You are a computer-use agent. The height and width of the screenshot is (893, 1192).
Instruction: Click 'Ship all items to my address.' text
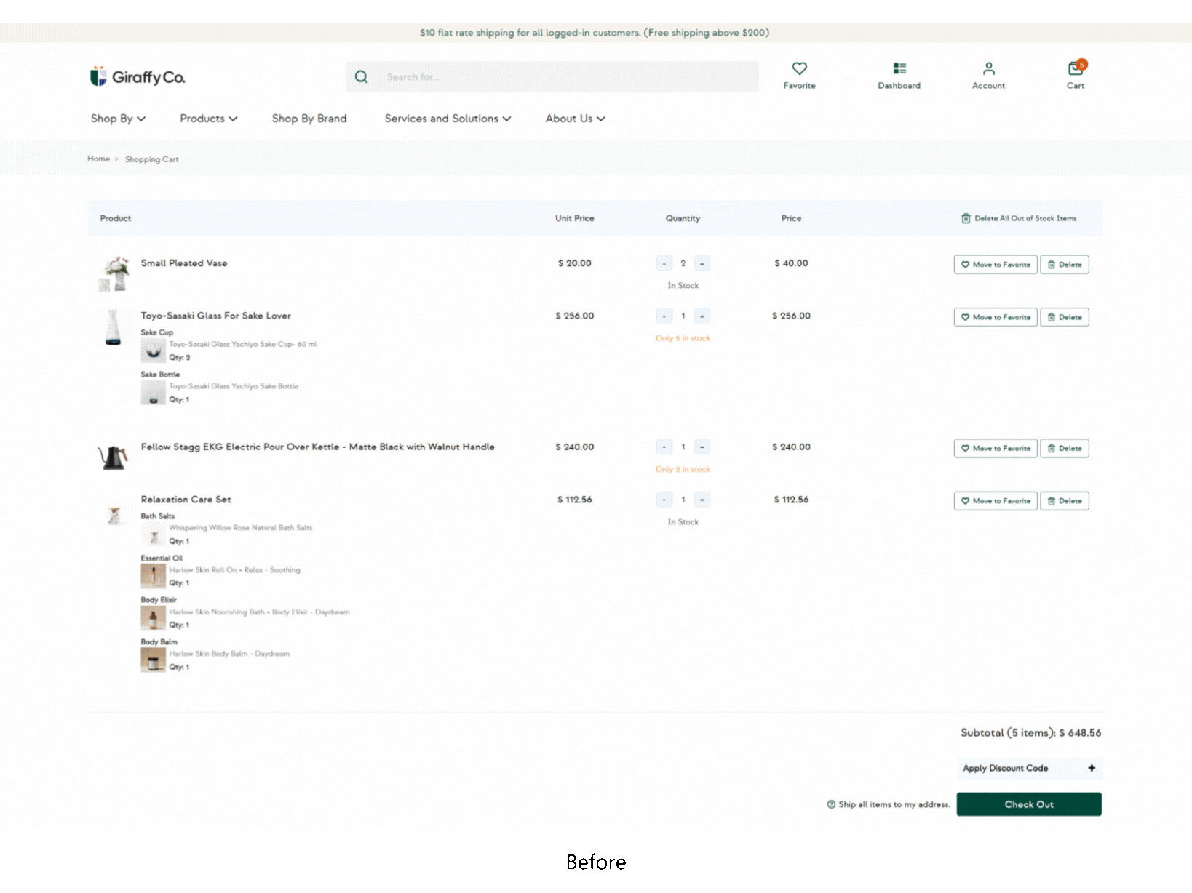(894, 804)
